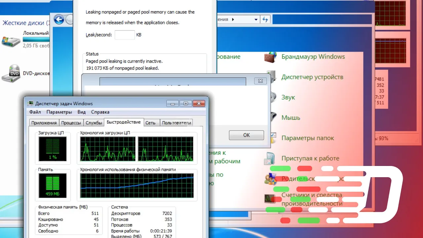Select the Быстродействие tab

pos(124,122)
